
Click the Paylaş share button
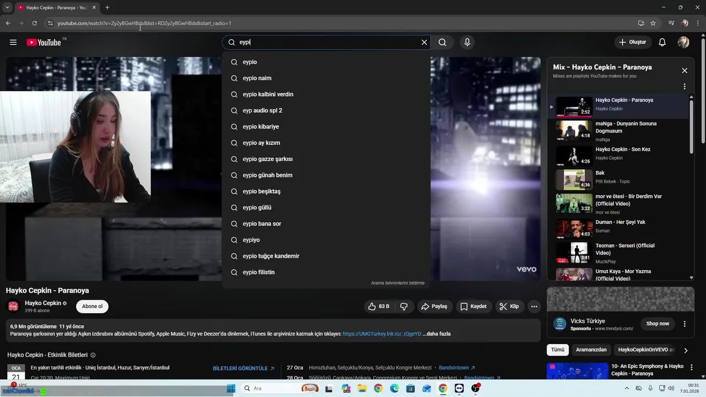435,307
